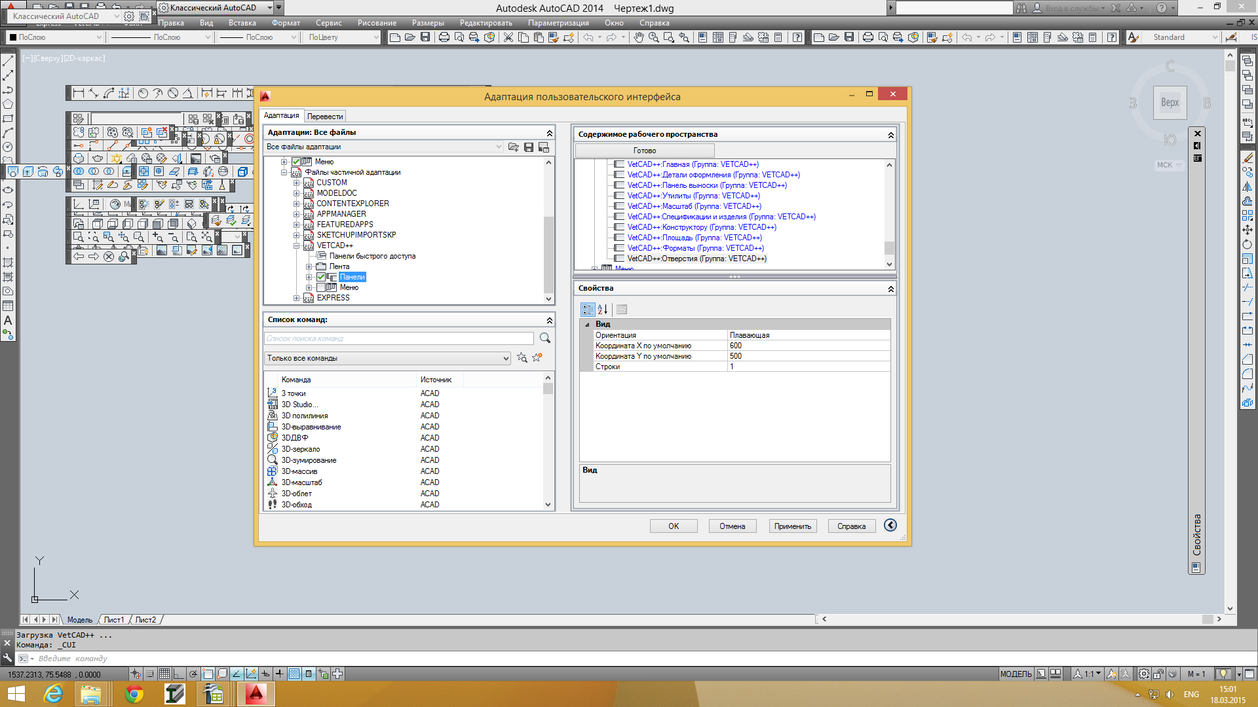
Task: Switch to the Лист1 layout tab
Action: click(x=114, y=619)
